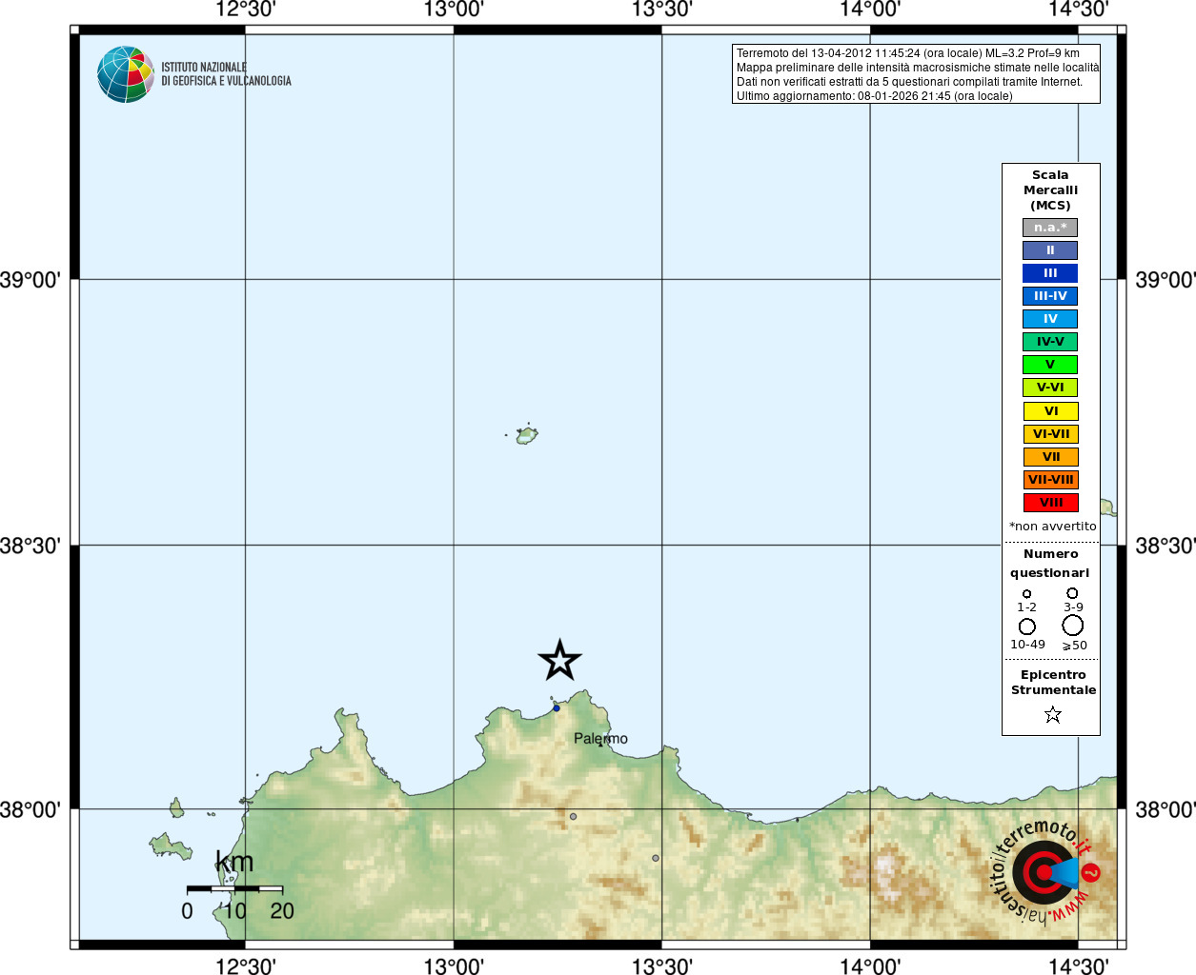
Task: Select the red VIII intensity swatch
Action: coord(1051,503)
